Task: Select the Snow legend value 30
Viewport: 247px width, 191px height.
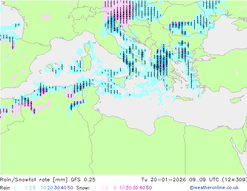Action: coord(135,188)
